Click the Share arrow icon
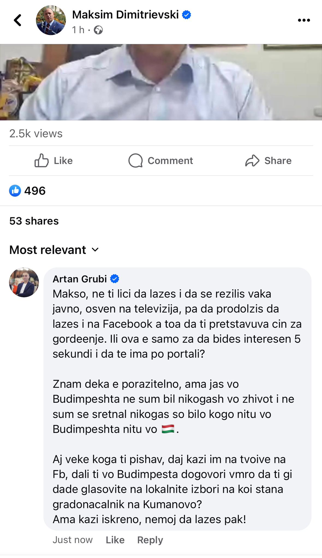 [x=252, y=160]
